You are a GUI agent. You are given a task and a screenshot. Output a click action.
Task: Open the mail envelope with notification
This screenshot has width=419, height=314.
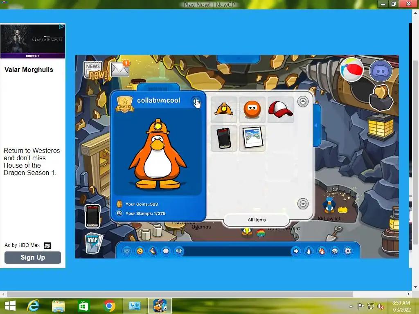click(120, 68)
